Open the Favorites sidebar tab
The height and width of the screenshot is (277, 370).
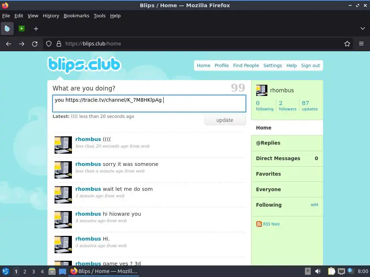pyautogui.click(x=287, y=174)
